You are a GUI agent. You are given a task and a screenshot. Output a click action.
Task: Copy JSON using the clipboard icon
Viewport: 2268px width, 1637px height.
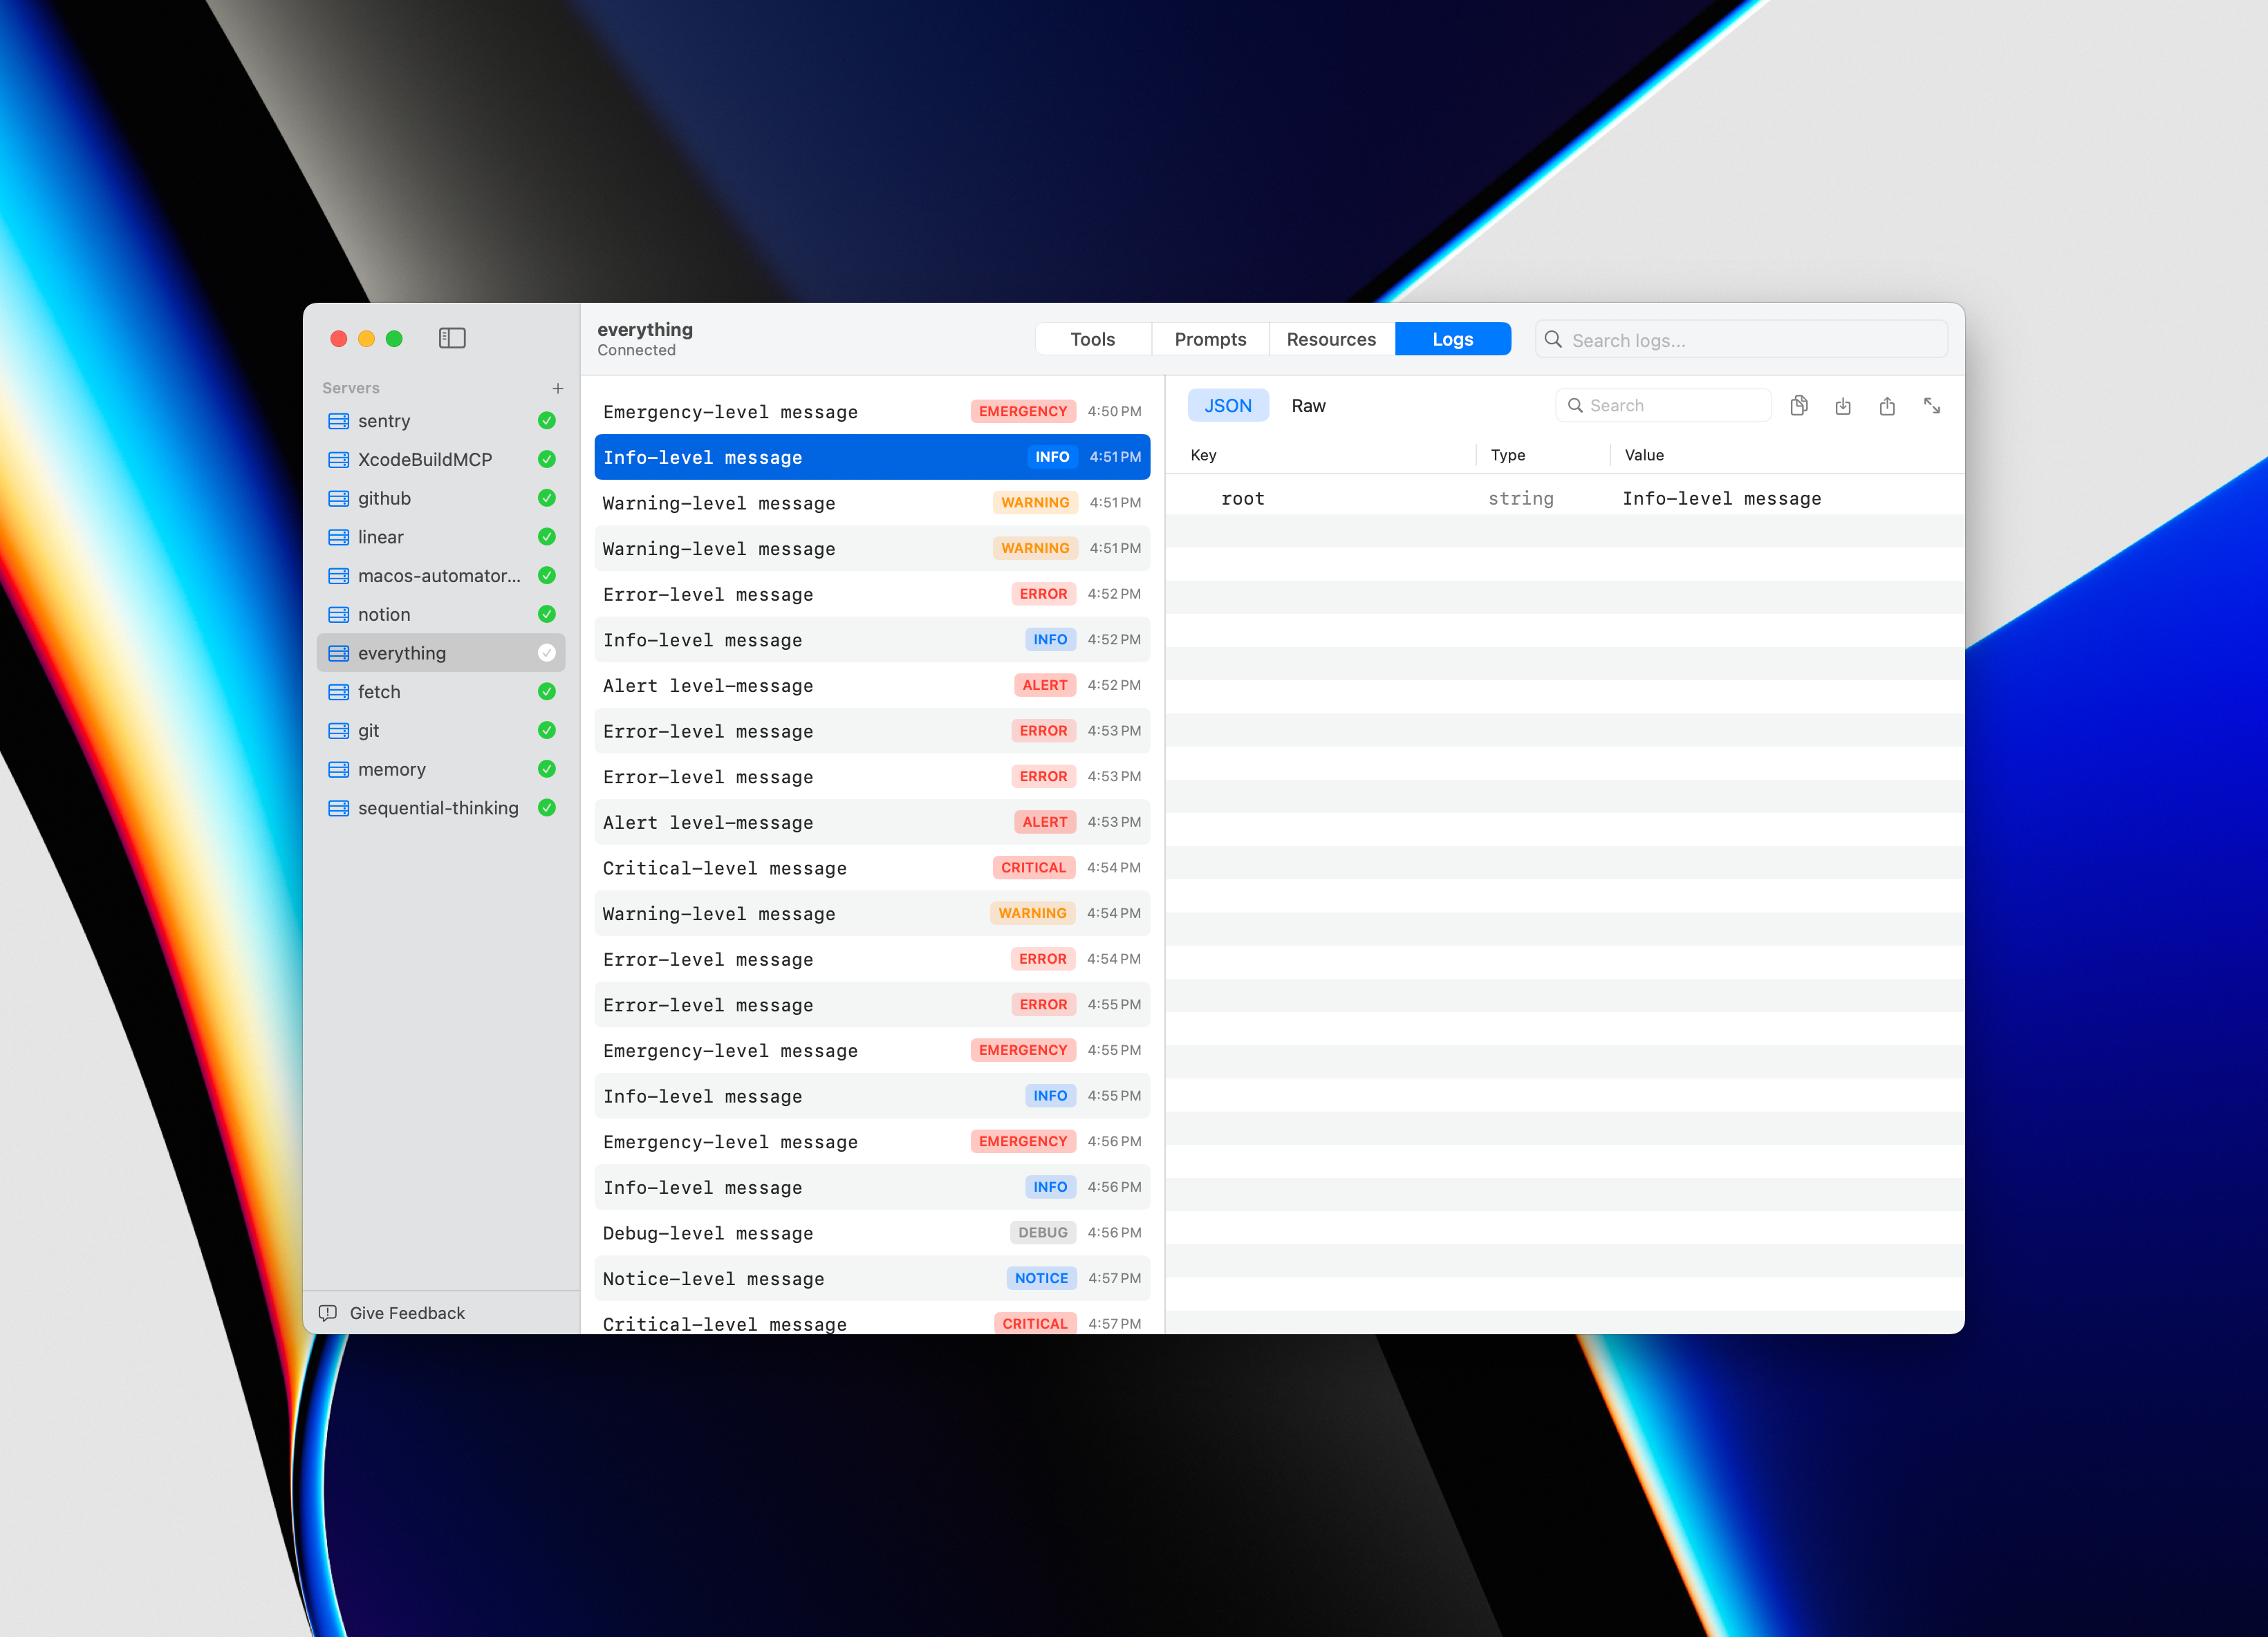1798,405
